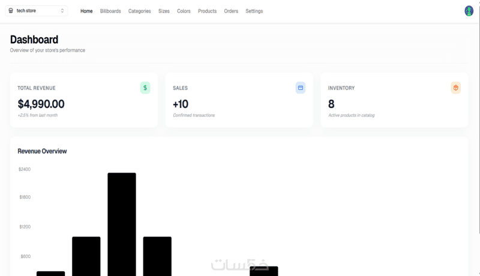Screen dimensions: 480x276
Task: Click the SALES card label
Action: pos(180,88)
